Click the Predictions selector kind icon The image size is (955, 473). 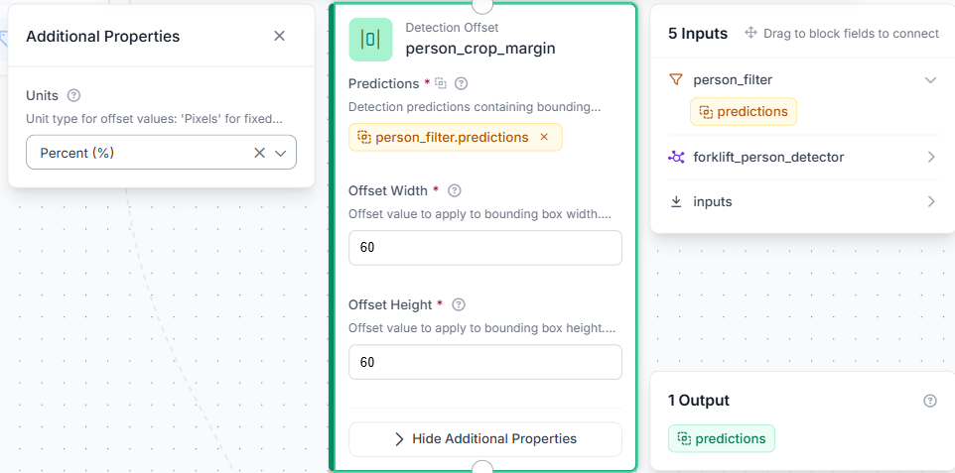tap(441, 83)
